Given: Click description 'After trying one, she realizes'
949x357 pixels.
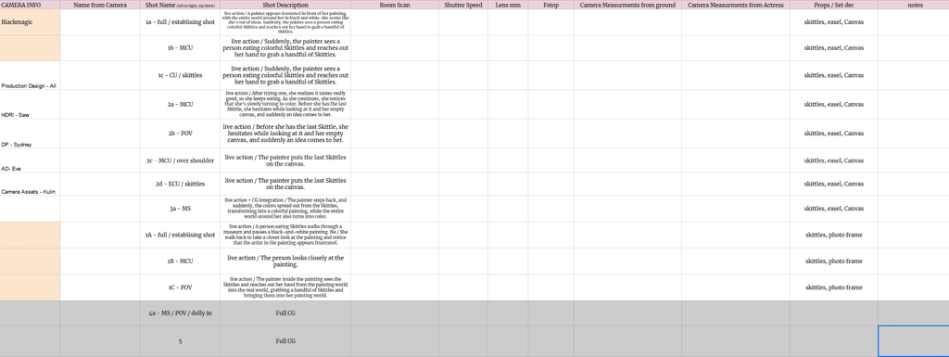Looking at the screenshot, I should point(285,104).
